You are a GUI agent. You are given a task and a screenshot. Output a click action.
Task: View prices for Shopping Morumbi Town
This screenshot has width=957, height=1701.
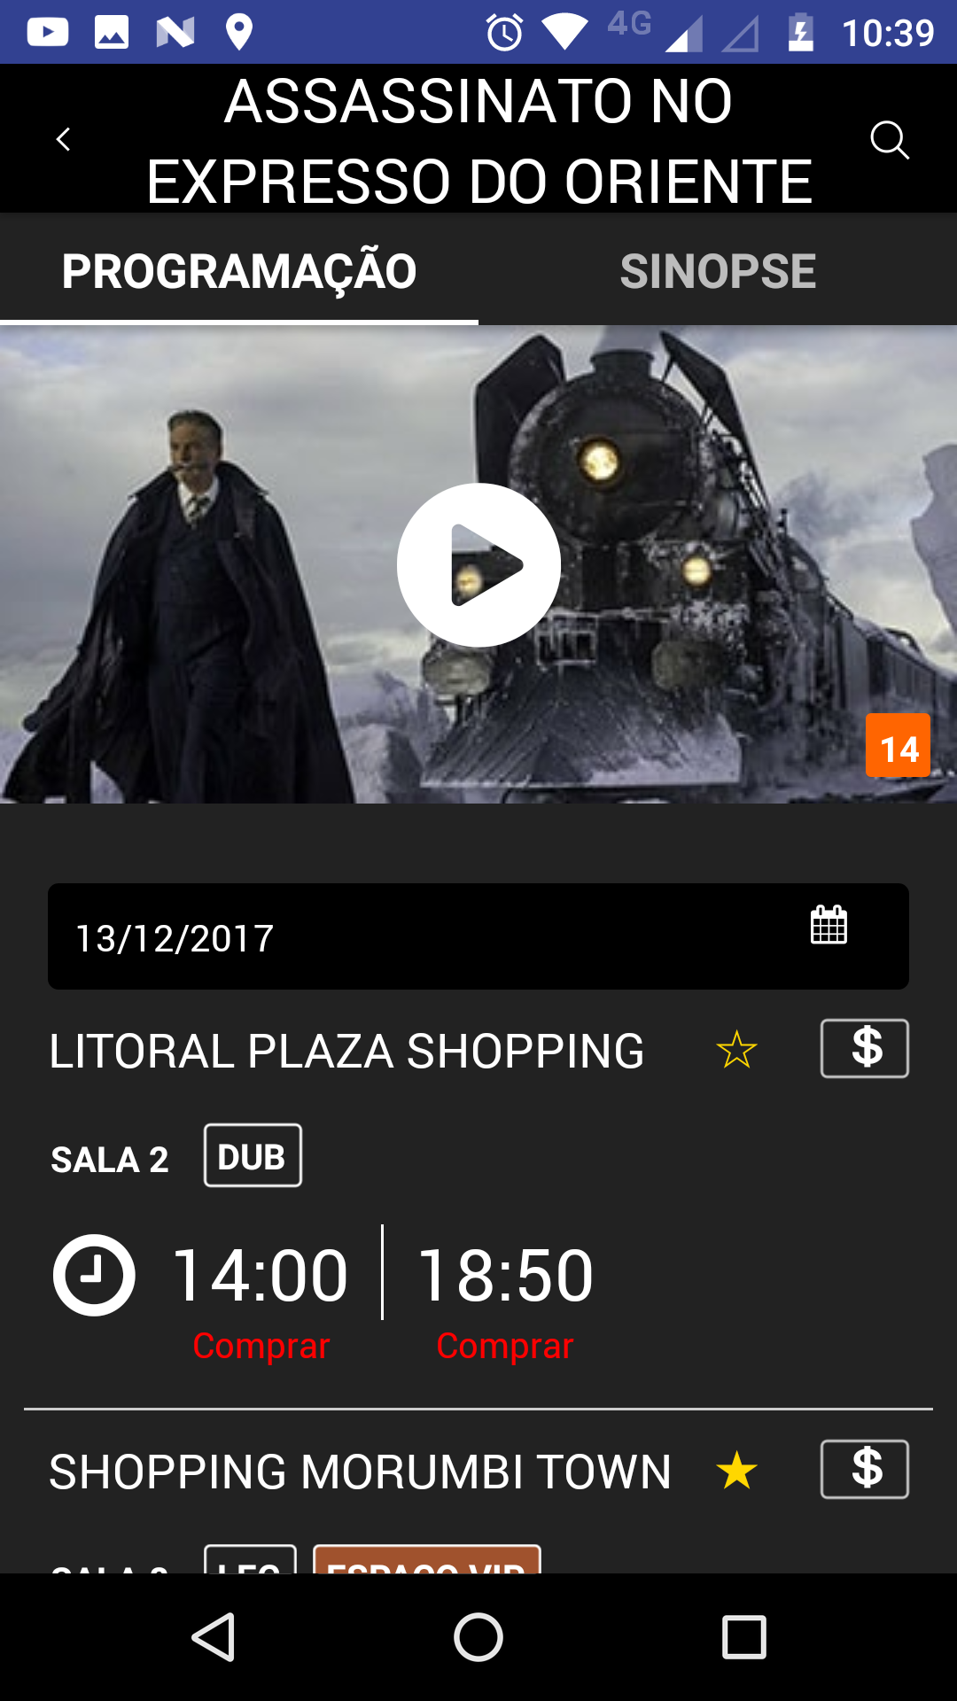[865, 1469]
